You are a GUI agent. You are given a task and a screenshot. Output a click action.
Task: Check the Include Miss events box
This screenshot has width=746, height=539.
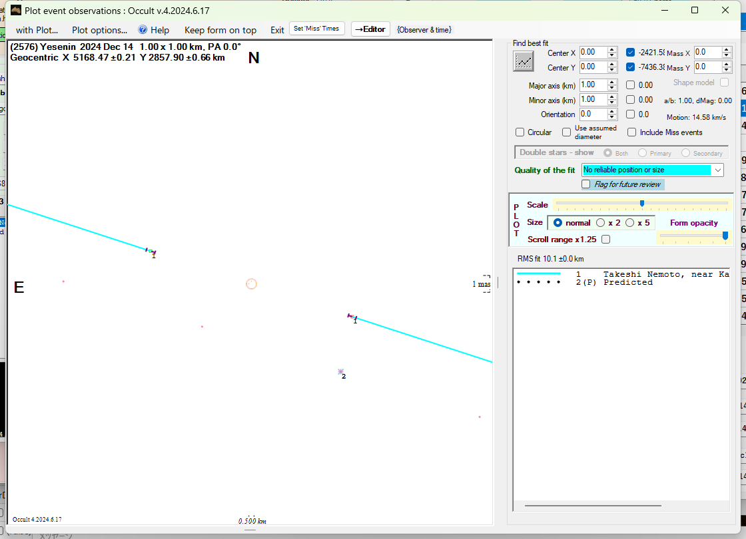(632, 132)
